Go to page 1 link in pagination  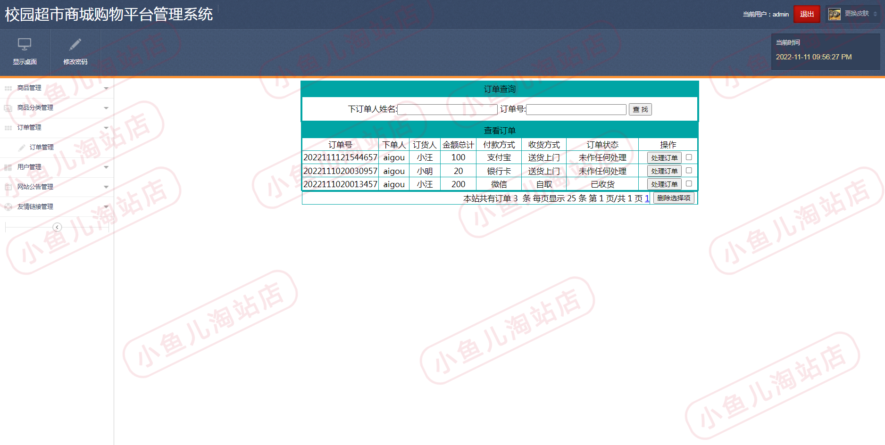tap(647, 198)
